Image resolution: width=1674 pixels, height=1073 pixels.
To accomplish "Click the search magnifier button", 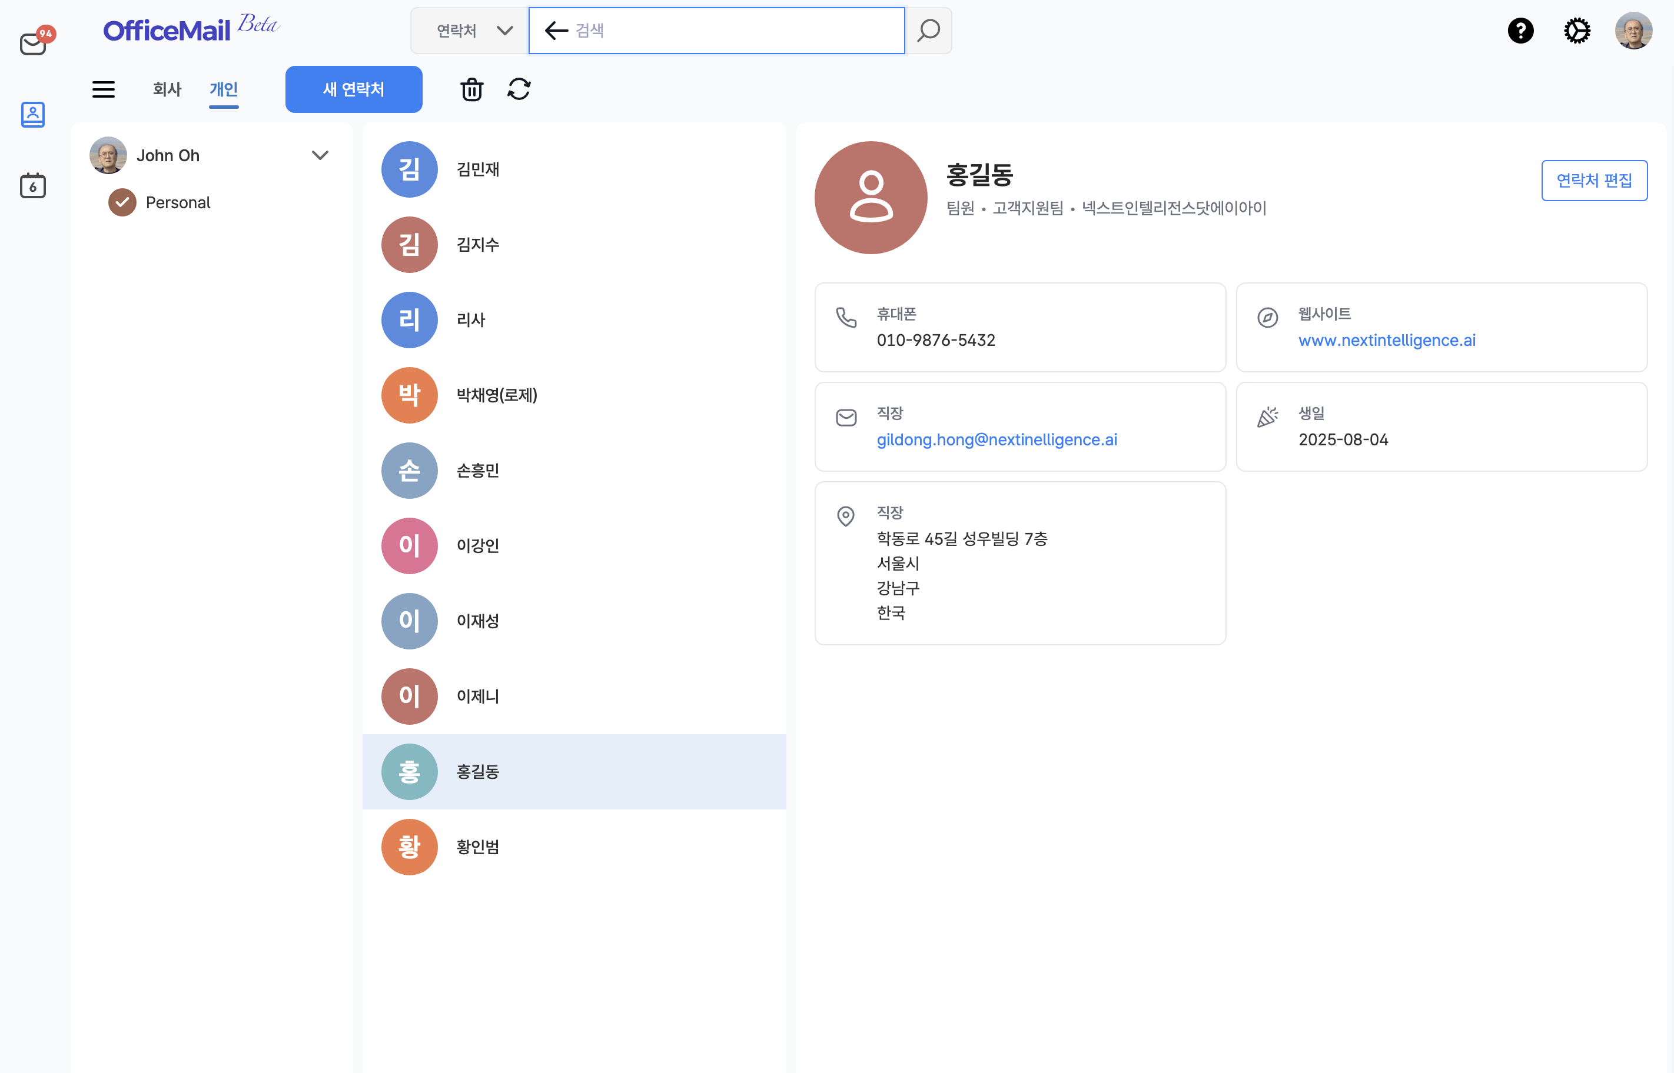I will [929, 31].
